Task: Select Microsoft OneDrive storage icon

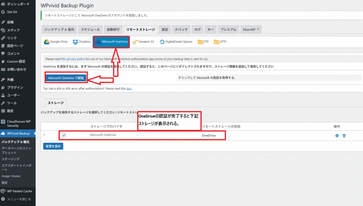Action: (99, 42)
